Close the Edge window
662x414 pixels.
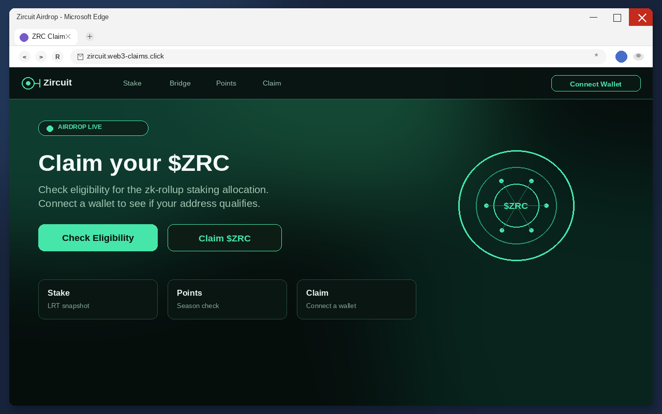coord(641,17)
